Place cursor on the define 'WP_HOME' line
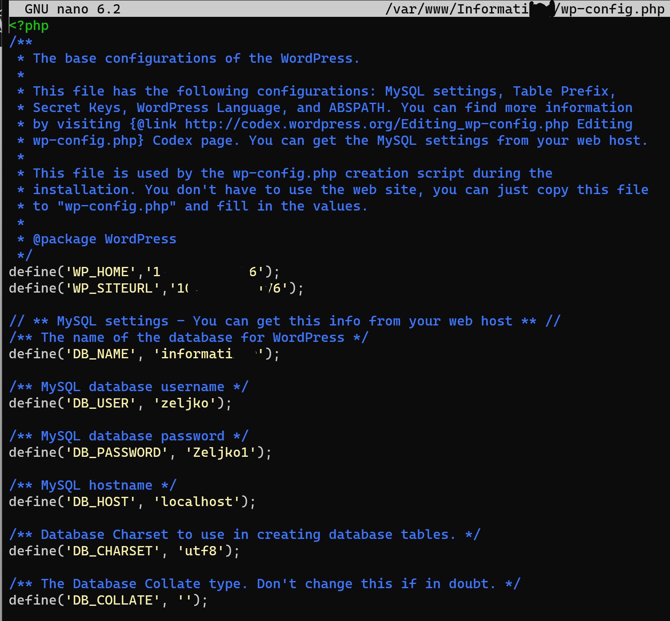This screenshot has height=621, width=670. pyautogui.click(x=144, y=272)
